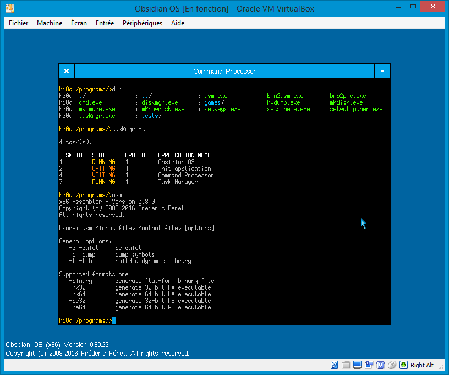This screenshot has height=375, width=449.
Task: Click the '-q -quiet' option
Action: [84, 248]
